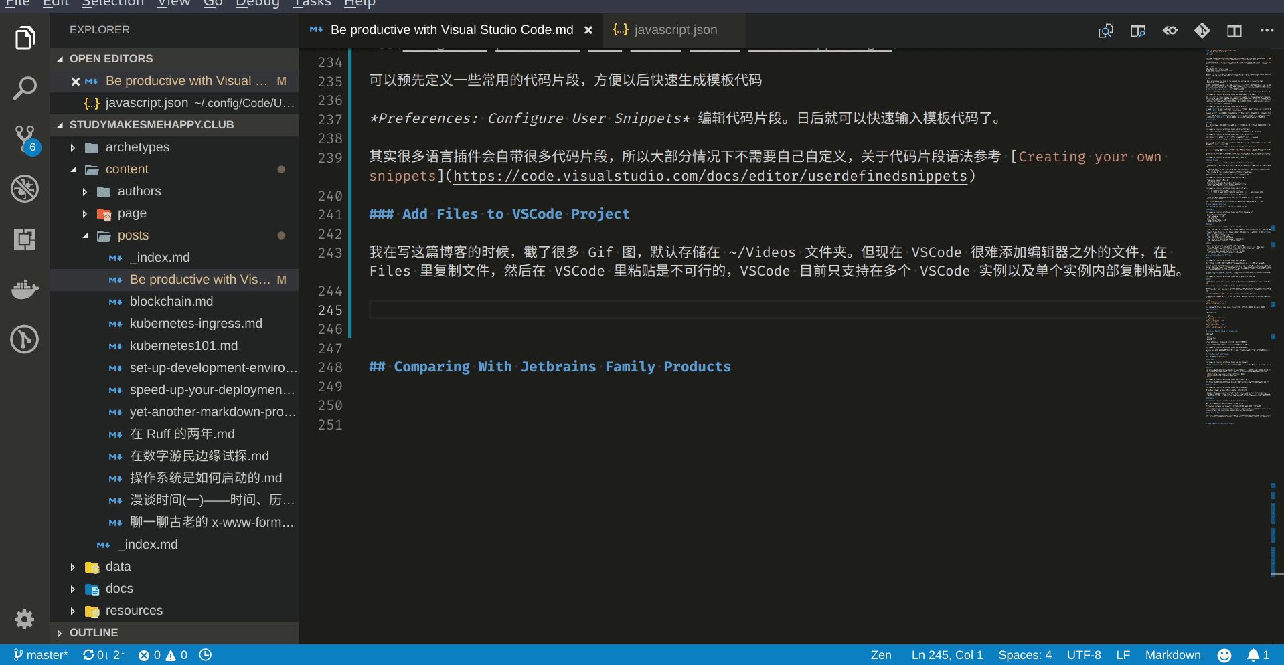Screen dimensions: 1284x665
Task: Click Ln 245, Col 1 indicator
Action: tap(947, 655)
